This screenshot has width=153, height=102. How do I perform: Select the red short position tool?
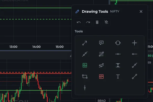(x=101, y=76)
